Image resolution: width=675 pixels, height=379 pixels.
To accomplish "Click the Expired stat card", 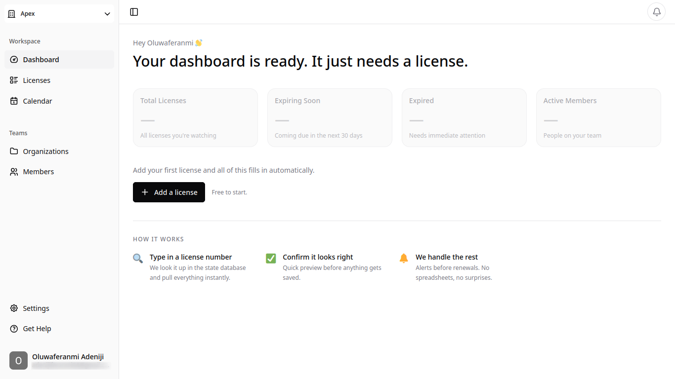I will (464, 117).
